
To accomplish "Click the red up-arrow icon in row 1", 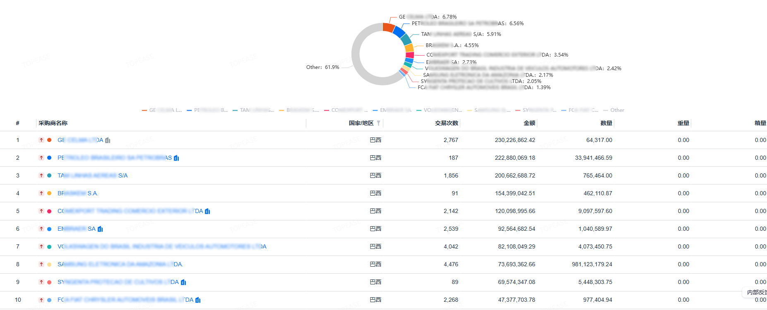I will click(x=41, y=140).
